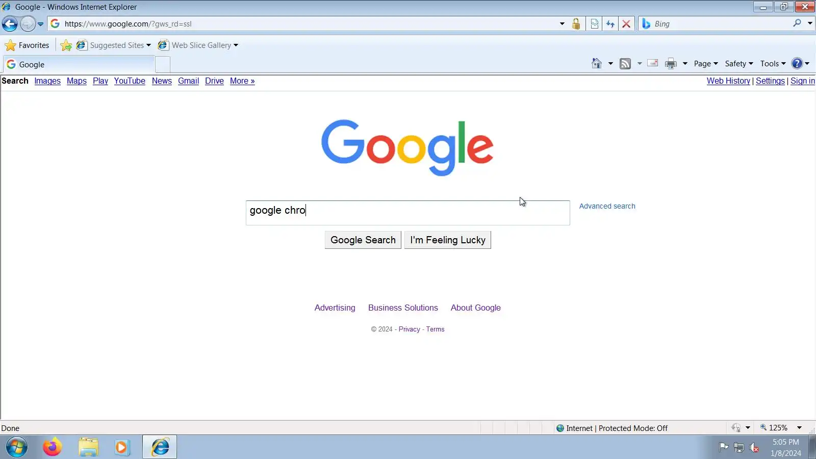This screenshot has width=816, height=459.
Task: Open a new blank tab
Action: coord(163,64)
